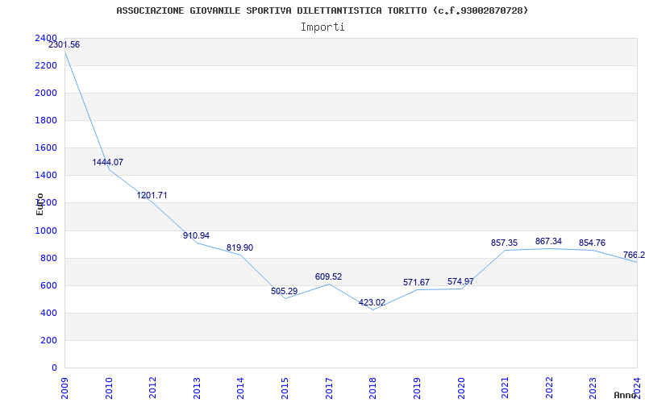Image resolution: width=645 pixels, height=403 pixels.
Task: Select the 505.29 data point label
Action: (x=284, y=292)
